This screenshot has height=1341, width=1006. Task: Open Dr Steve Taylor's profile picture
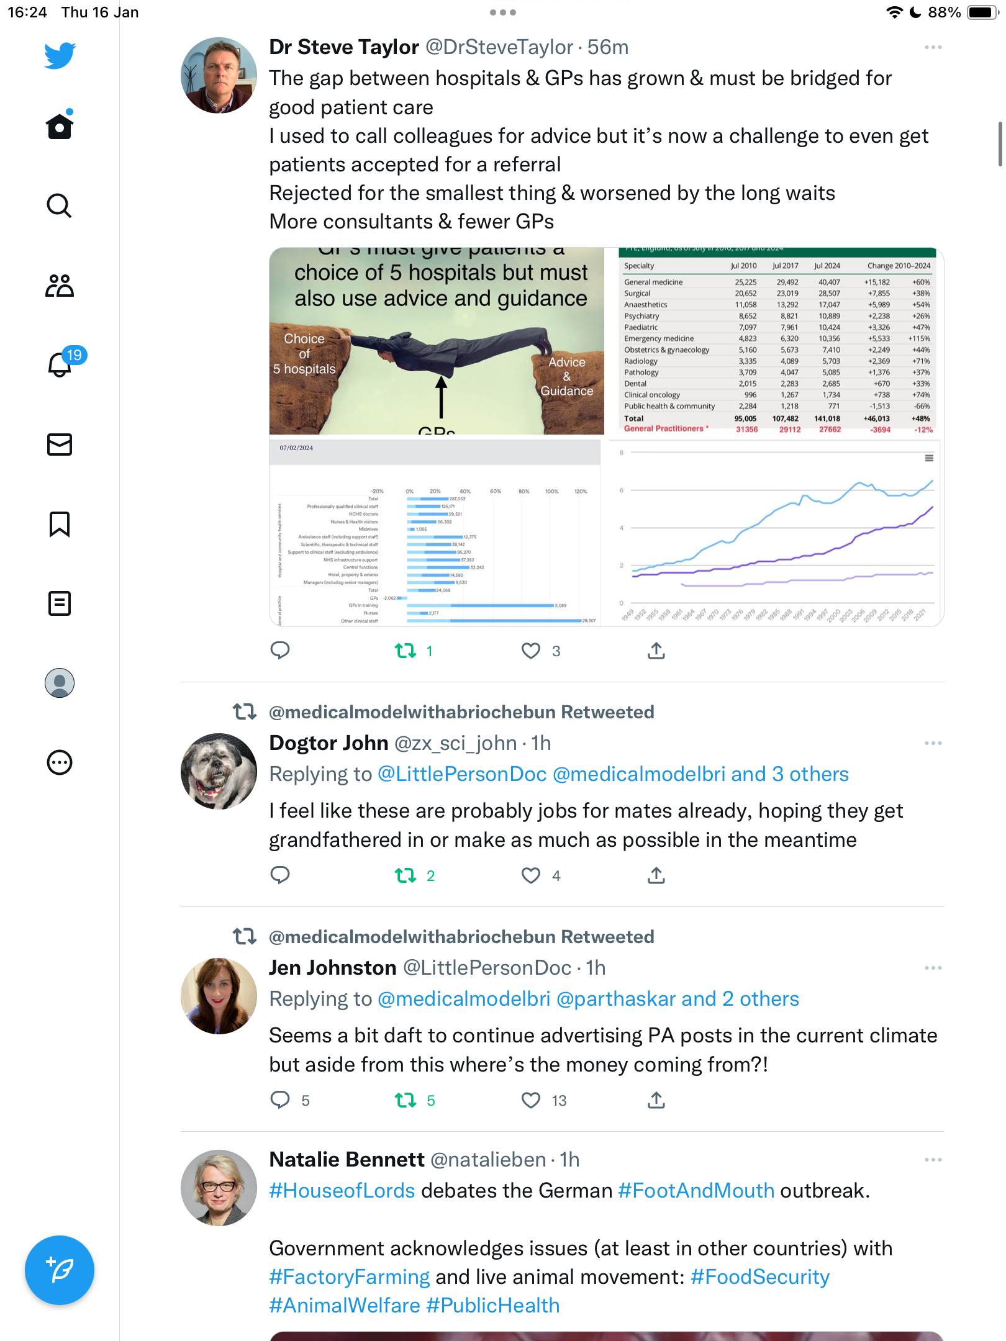click(x=219, y=75)
